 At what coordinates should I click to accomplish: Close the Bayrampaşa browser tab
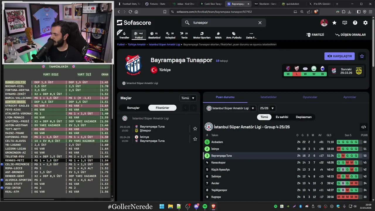coord(249,4)
